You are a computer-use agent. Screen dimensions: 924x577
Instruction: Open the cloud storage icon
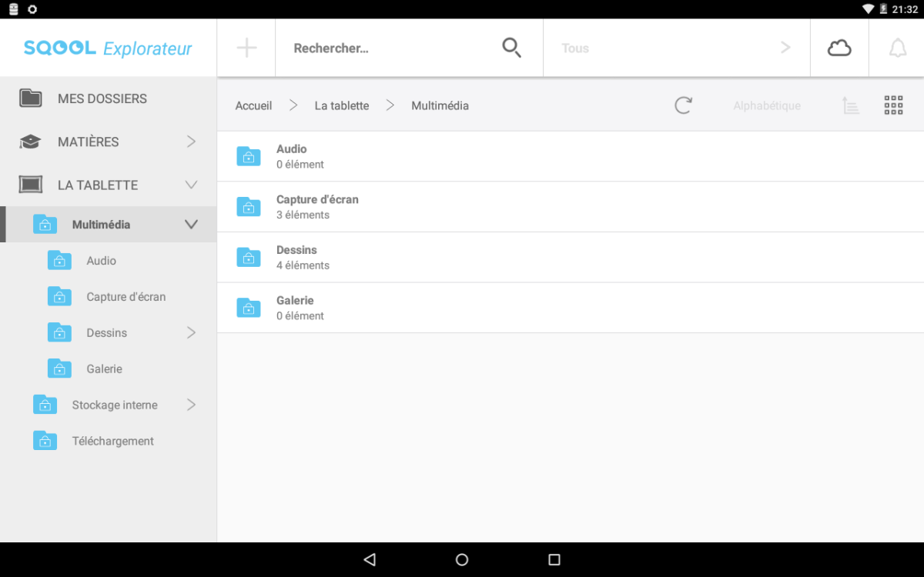click(839, 48)
